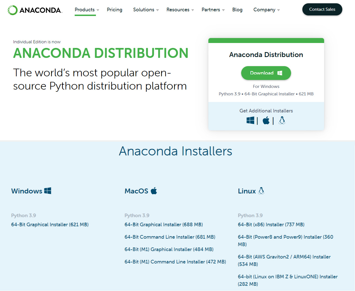Click the Anaconda Installers heading
Screen dimensions: 355x291
coord(176,151)
